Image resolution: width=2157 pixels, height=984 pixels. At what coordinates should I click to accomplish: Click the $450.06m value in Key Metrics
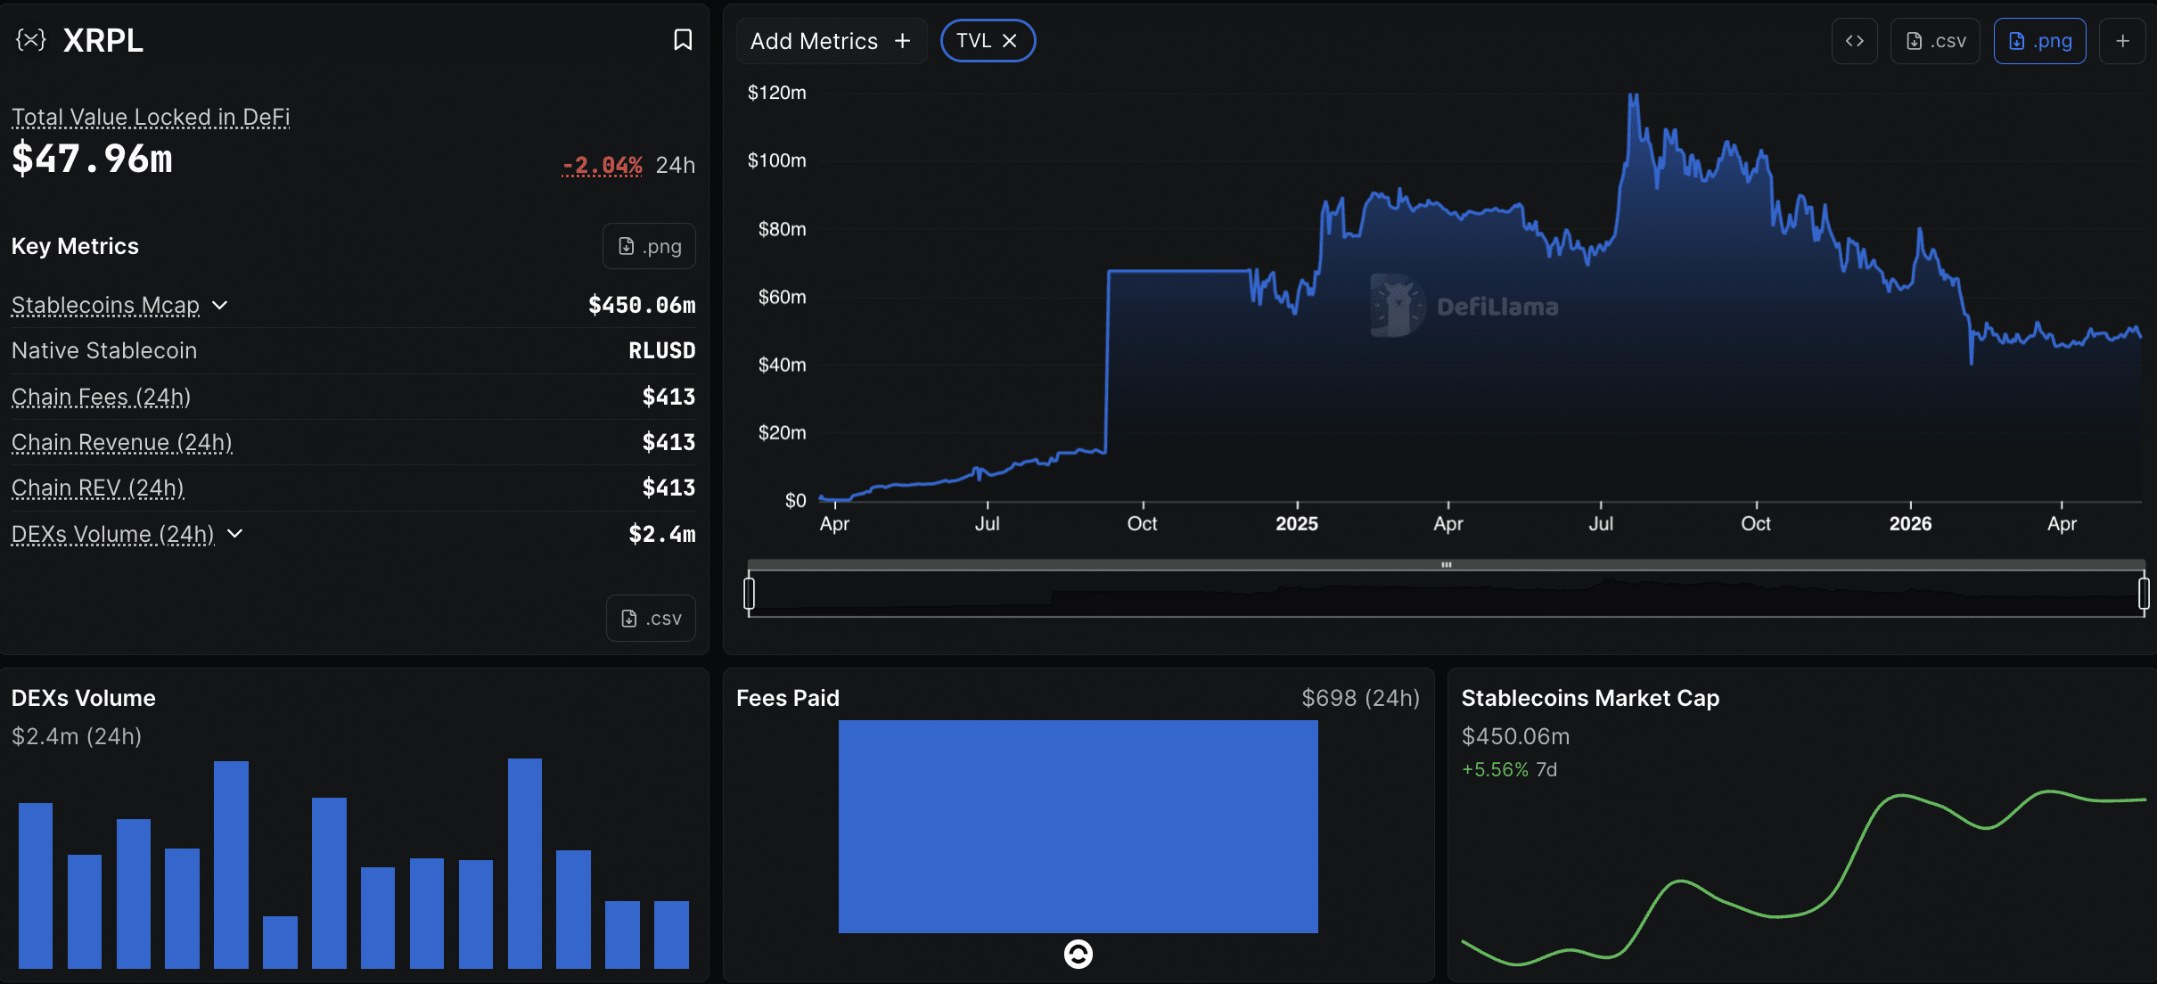tap(642, 306)
